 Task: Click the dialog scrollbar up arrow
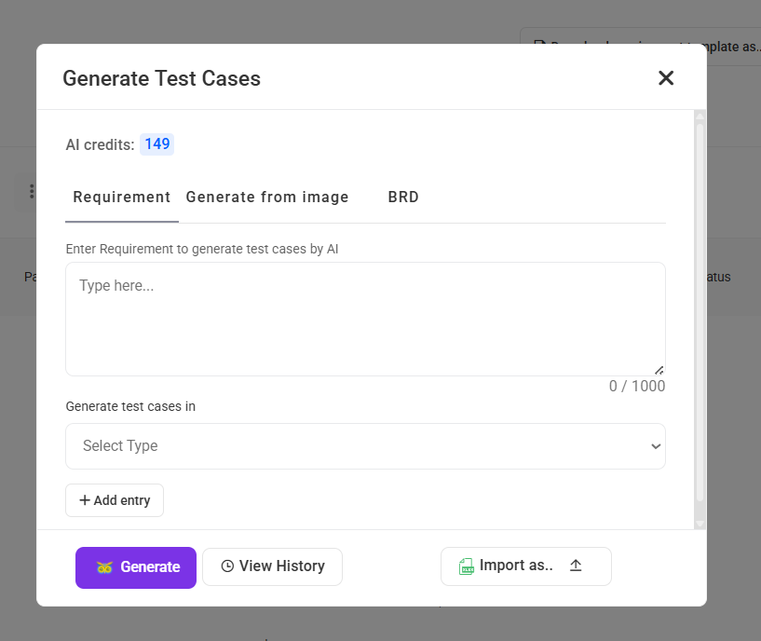tap(700, 116)
